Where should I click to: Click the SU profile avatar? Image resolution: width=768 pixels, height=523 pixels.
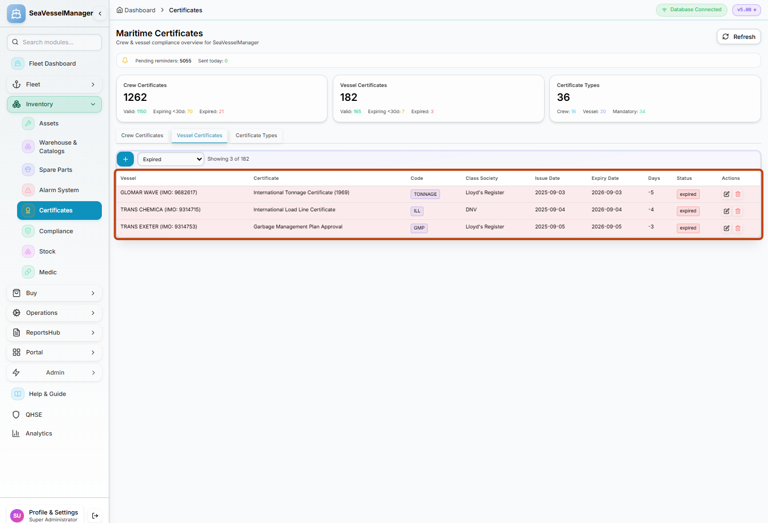(x=17, y=516)
